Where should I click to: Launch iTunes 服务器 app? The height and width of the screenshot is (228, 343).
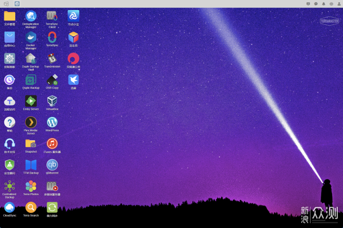click(x=52, y=144)
